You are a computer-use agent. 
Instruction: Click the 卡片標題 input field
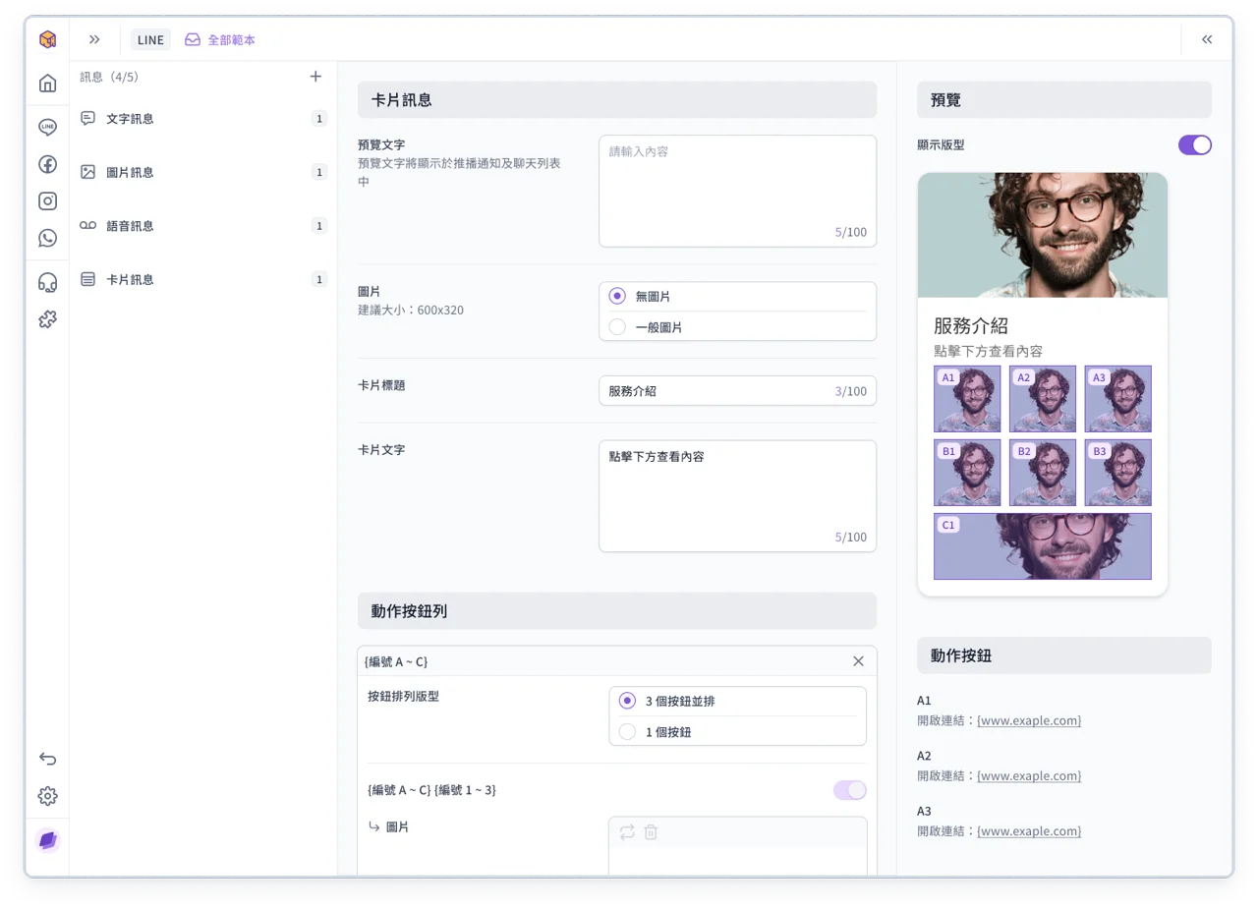(x=737, y=391)
